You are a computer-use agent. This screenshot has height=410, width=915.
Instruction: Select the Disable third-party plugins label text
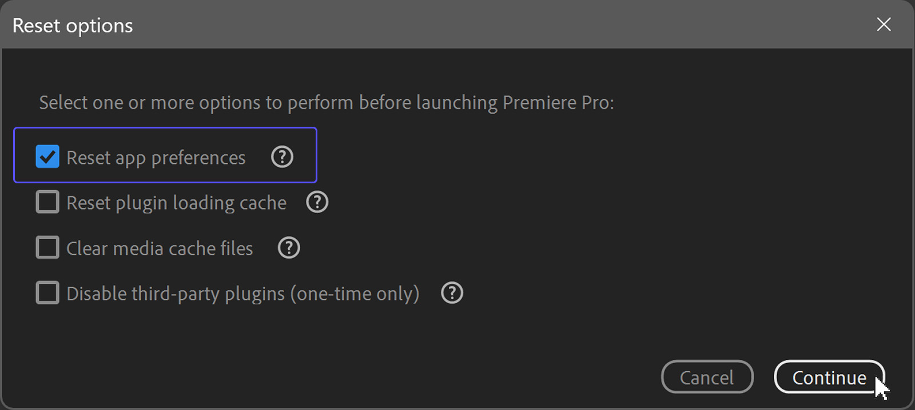coord(242,293)
